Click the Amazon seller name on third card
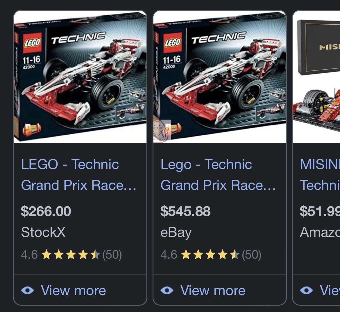This screenshot has height=312, width=340. tap(320, 232)
